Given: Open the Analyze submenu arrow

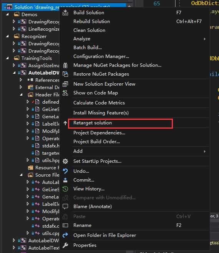Looking at the screenshot, I should click(x=205, y=39).
